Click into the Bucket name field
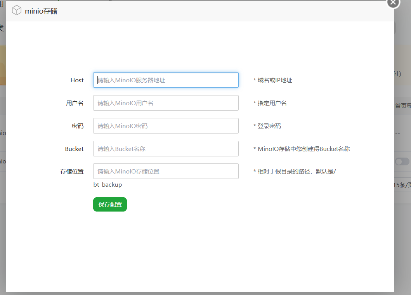 (x=166, y=149)
